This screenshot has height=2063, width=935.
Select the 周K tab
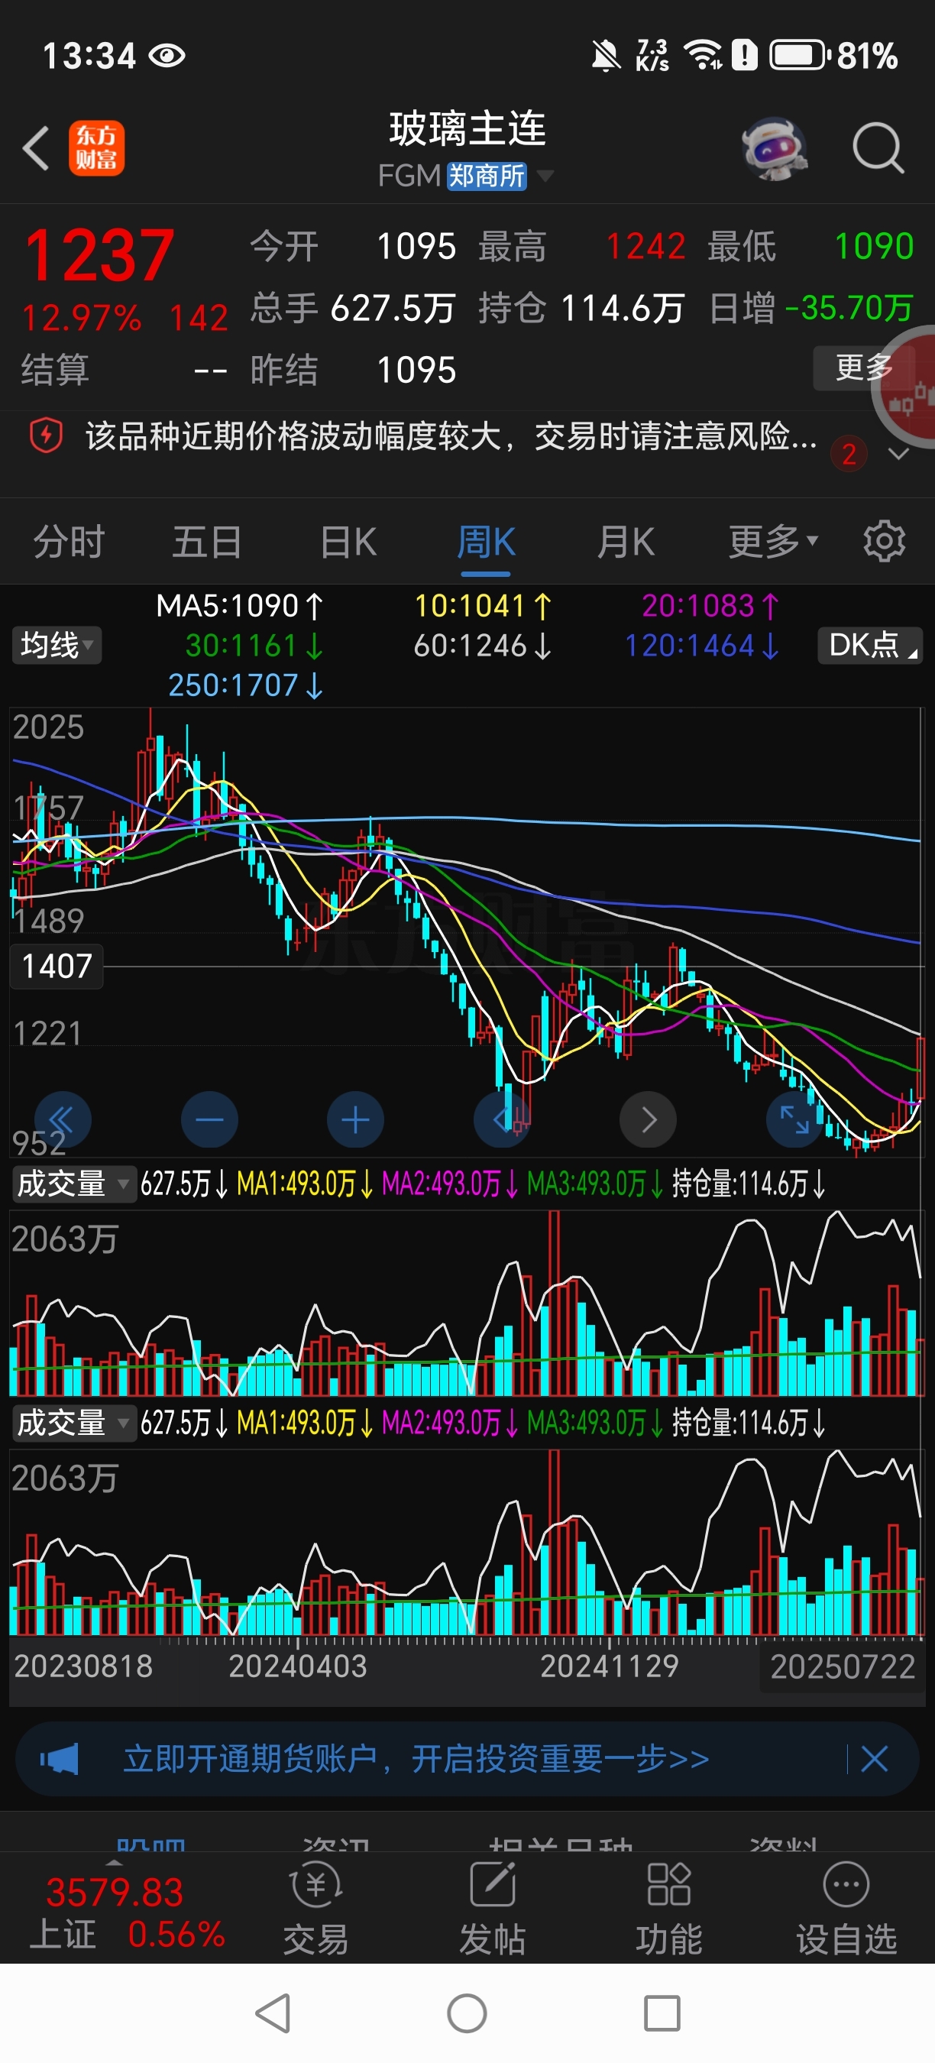[x=486, y=542]
